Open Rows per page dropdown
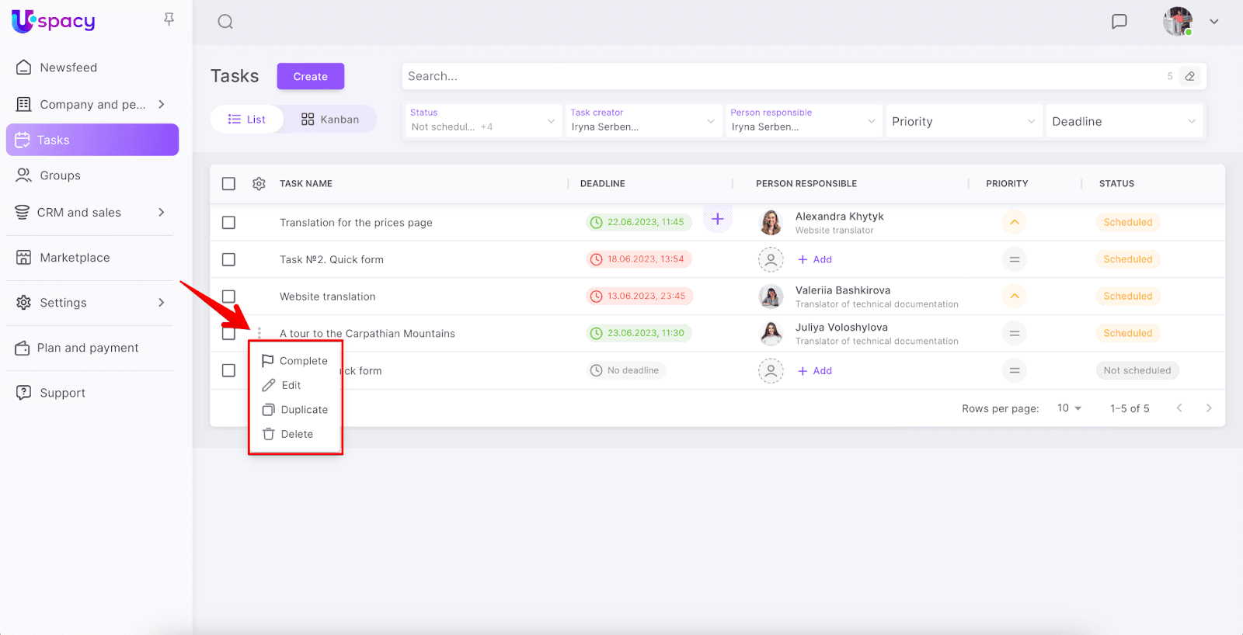The height and width of the screenshot is (635, 1243). (1069, 408)
